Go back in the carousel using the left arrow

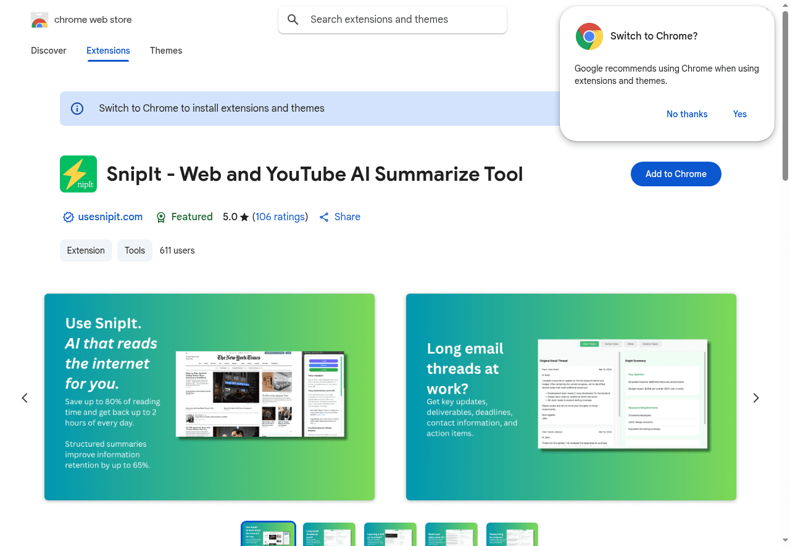pos(25,397)
